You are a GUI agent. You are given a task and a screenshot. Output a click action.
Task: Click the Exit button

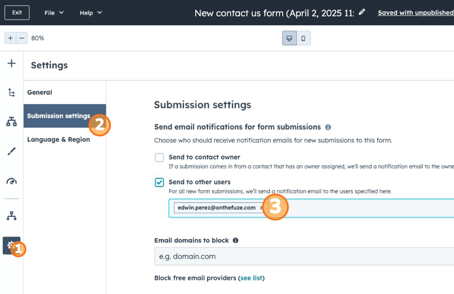click(x=17, y=13)
